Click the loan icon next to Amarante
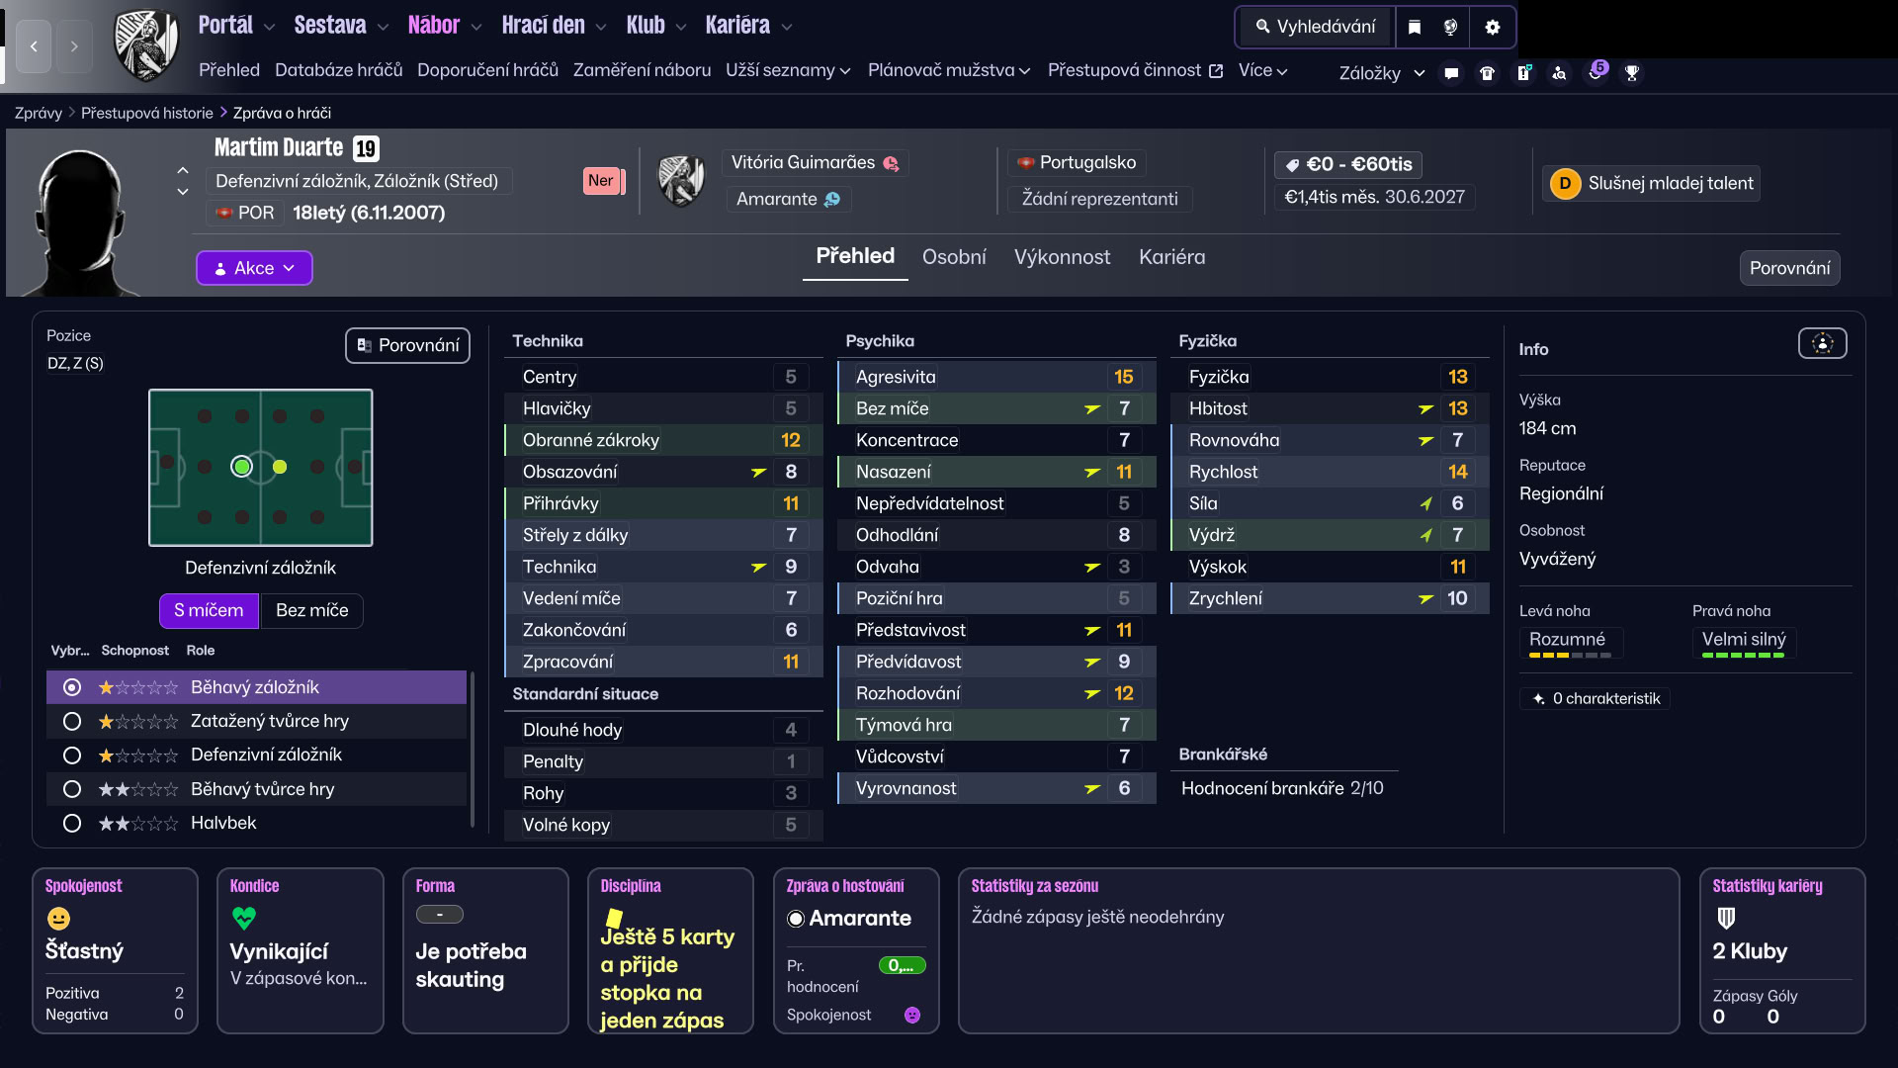This screenshot has height=1068, width=1898. (x=832, y=199)
